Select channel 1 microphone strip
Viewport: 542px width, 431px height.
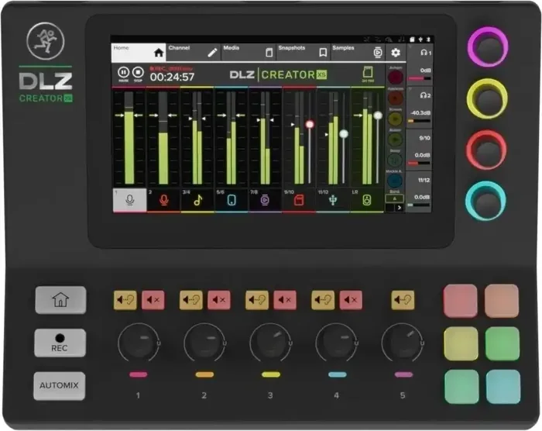pyautogui.click(x=129, y=200)
